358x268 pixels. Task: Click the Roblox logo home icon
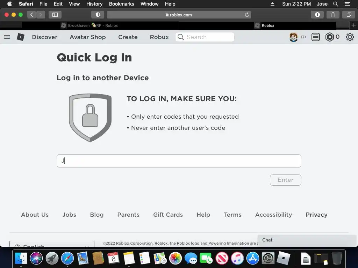pos(21,37)
